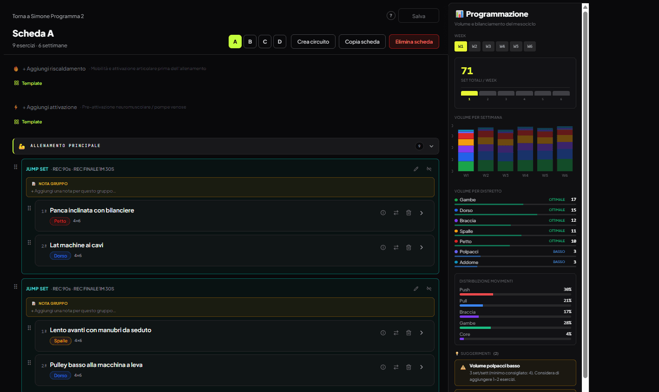Viewport: 659px width, 392px height.
Task: Open Template under riscaldamento
Action: click(x=28, y=84)
